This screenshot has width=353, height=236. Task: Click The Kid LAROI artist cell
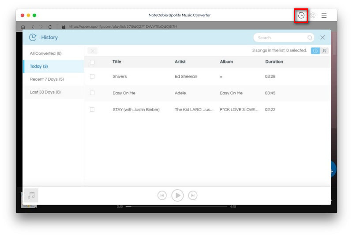pyautogui.click(x=194, y=109)
